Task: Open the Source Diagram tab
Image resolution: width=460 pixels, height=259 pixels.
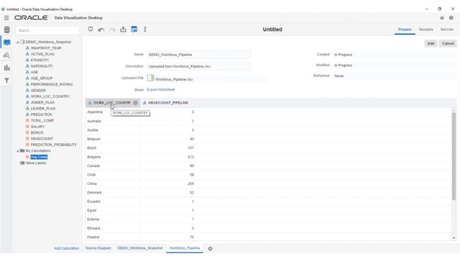Action: pyautogui.click(x=98, y=248)
